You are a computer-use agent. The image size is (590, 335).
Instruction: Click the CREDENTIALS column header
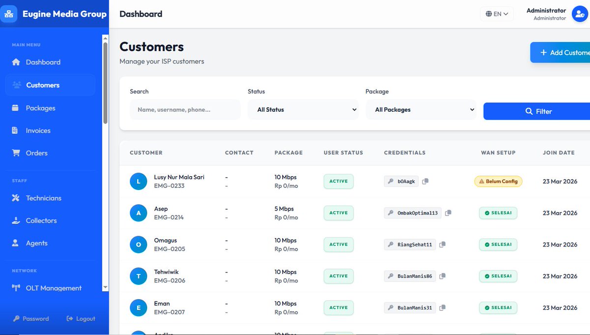(405, 153)
